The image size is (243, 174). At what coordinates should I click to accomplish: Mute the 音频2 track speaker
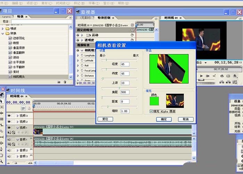pyautogui.click(x=9, y=150)
